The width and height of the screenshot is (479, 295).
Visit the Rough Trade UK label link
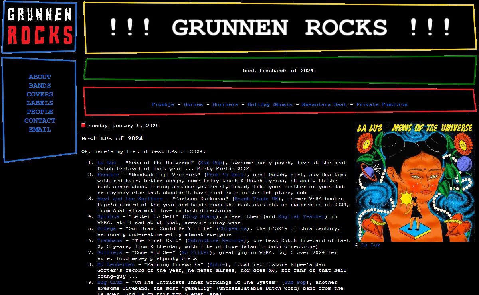(x=257, y=199)
